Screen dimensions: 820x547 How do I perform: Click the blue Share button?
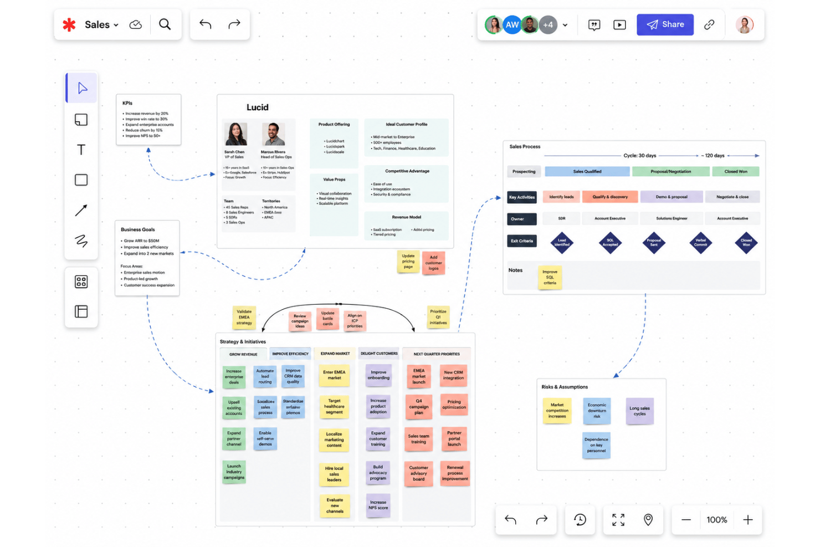pyautogui.click(x=665, y=24)
